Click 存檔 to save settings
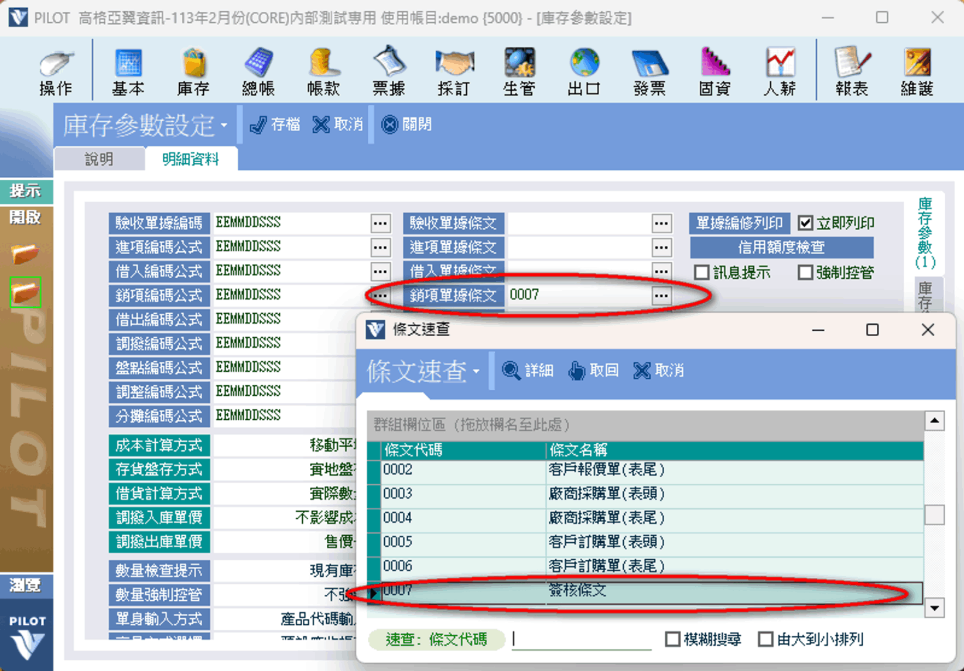 point(275,125)
